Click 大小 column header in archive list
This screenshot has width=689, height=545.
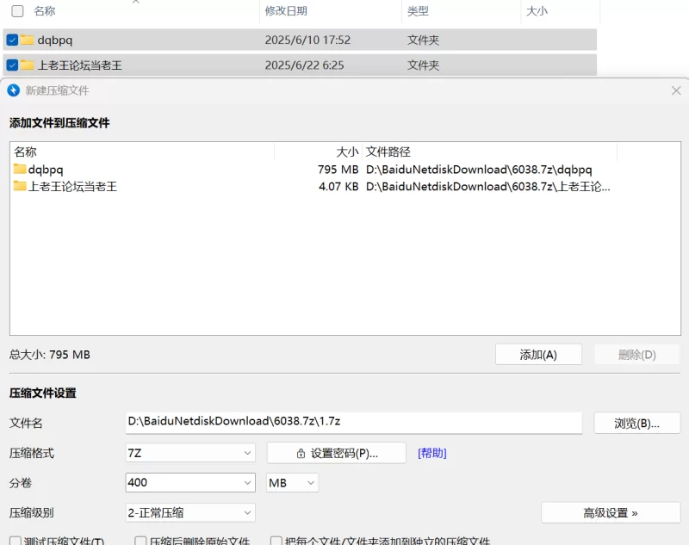(348, 152)
